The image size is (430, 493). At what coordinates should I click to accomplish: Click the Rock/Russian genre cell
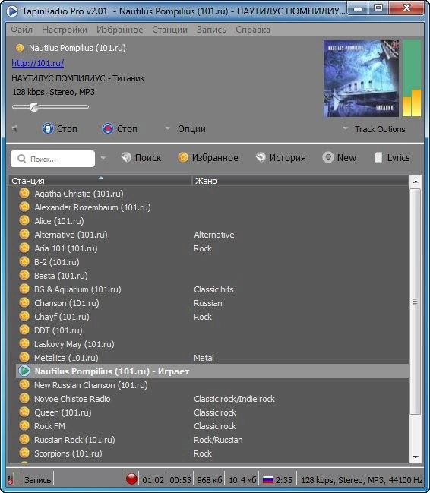[218, 440]
